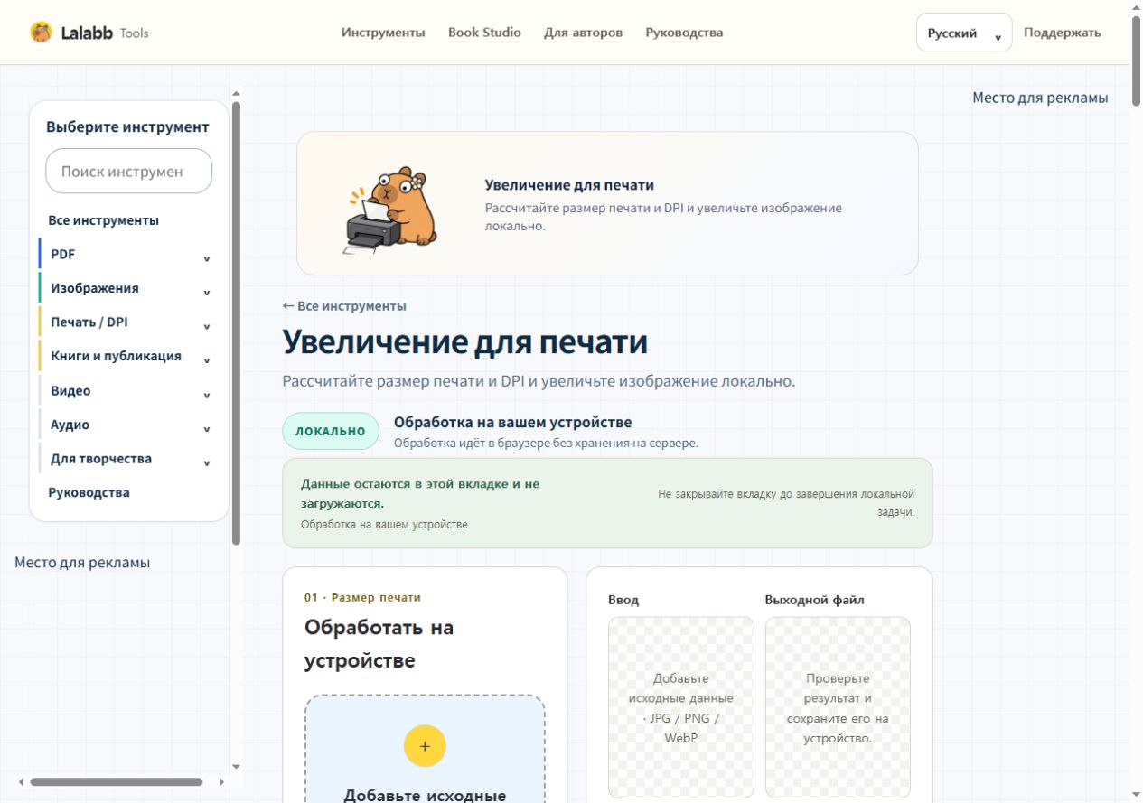Click the Не закрывайте вкладку notice text
The height and width of the screenshot is (803, 1143).
[786, 502]
